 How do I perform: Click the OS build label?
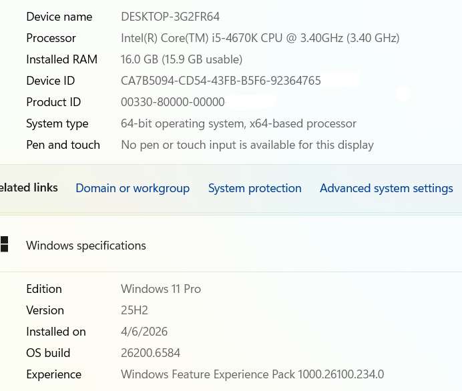(x=48, y=353)
